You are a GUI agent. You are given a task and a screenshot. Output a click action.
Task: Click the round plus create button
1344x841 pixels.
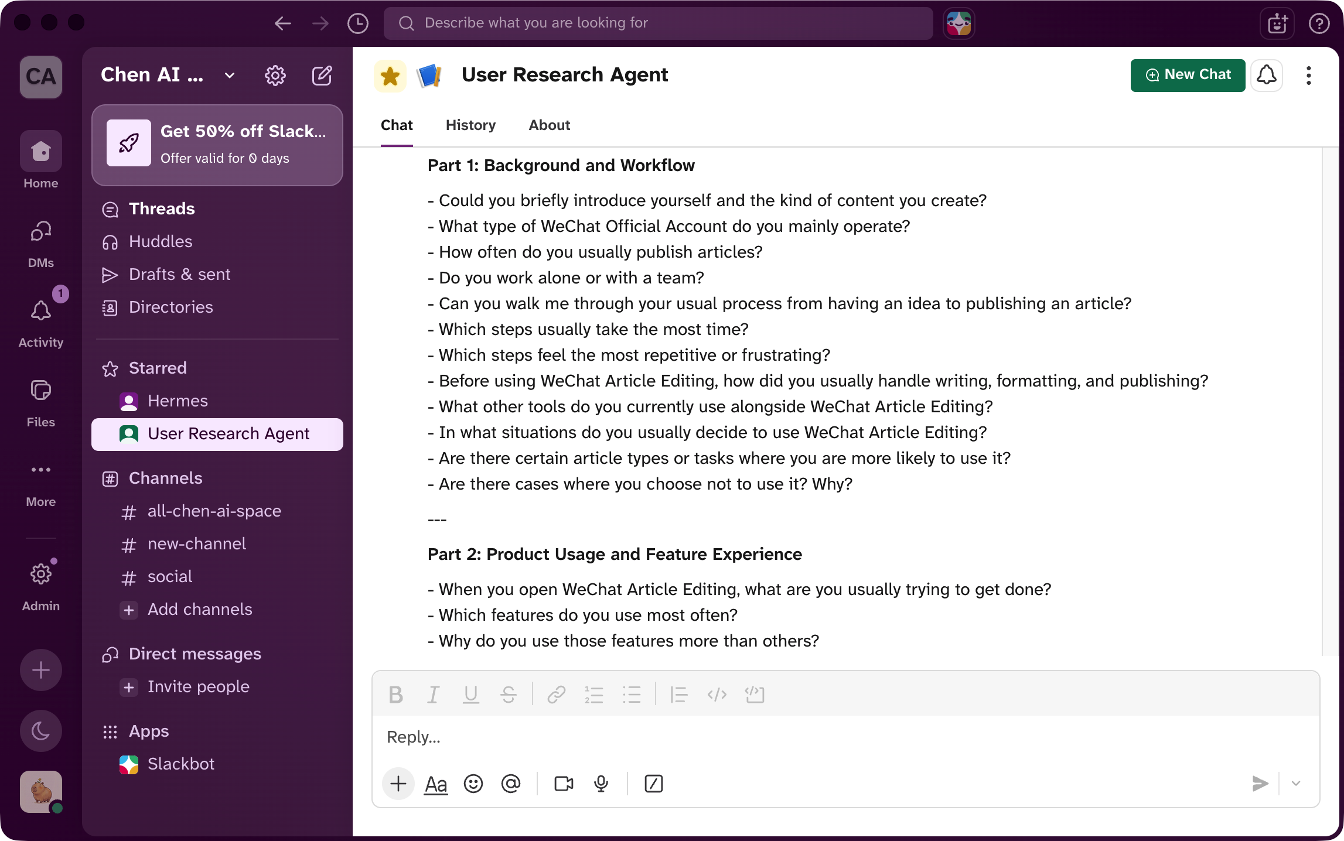[41, 670]
